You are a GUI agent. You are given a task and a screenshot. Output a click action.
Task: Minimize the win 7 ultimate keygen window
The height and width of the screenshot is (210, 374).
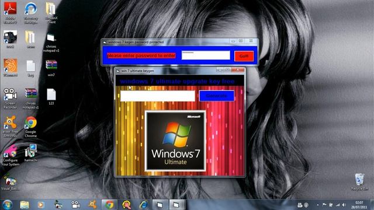click(x=220, y=70)
